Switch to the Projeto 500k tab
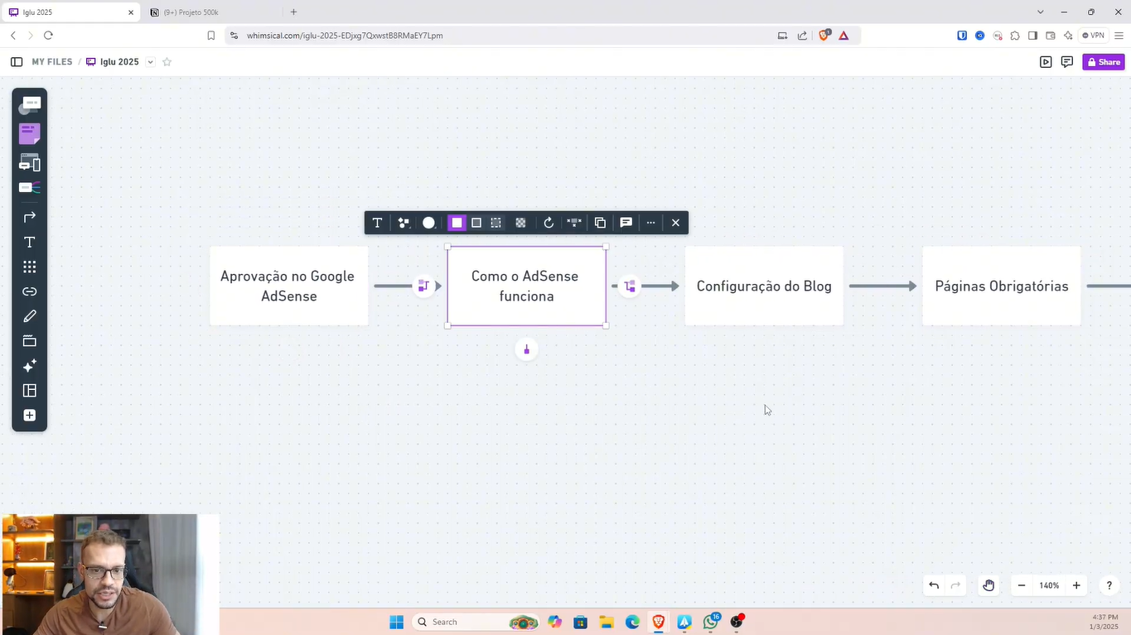This screenshot has width=1131, height=635. pyautogui.click(x=191, y=12)
